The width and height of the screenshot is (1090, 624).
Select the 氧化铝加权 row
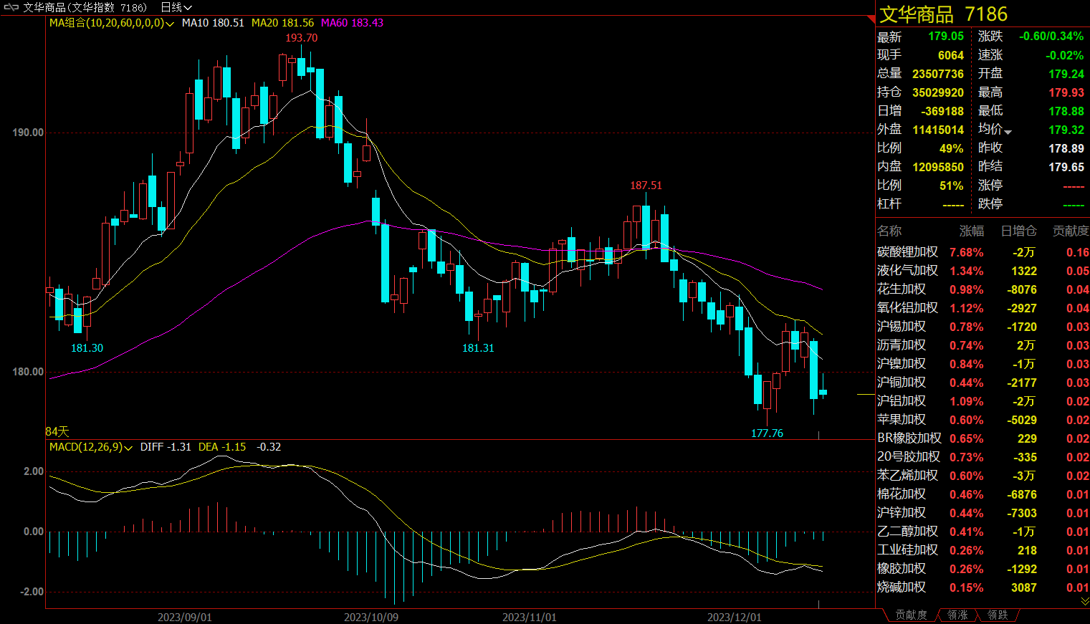[983, 308]
